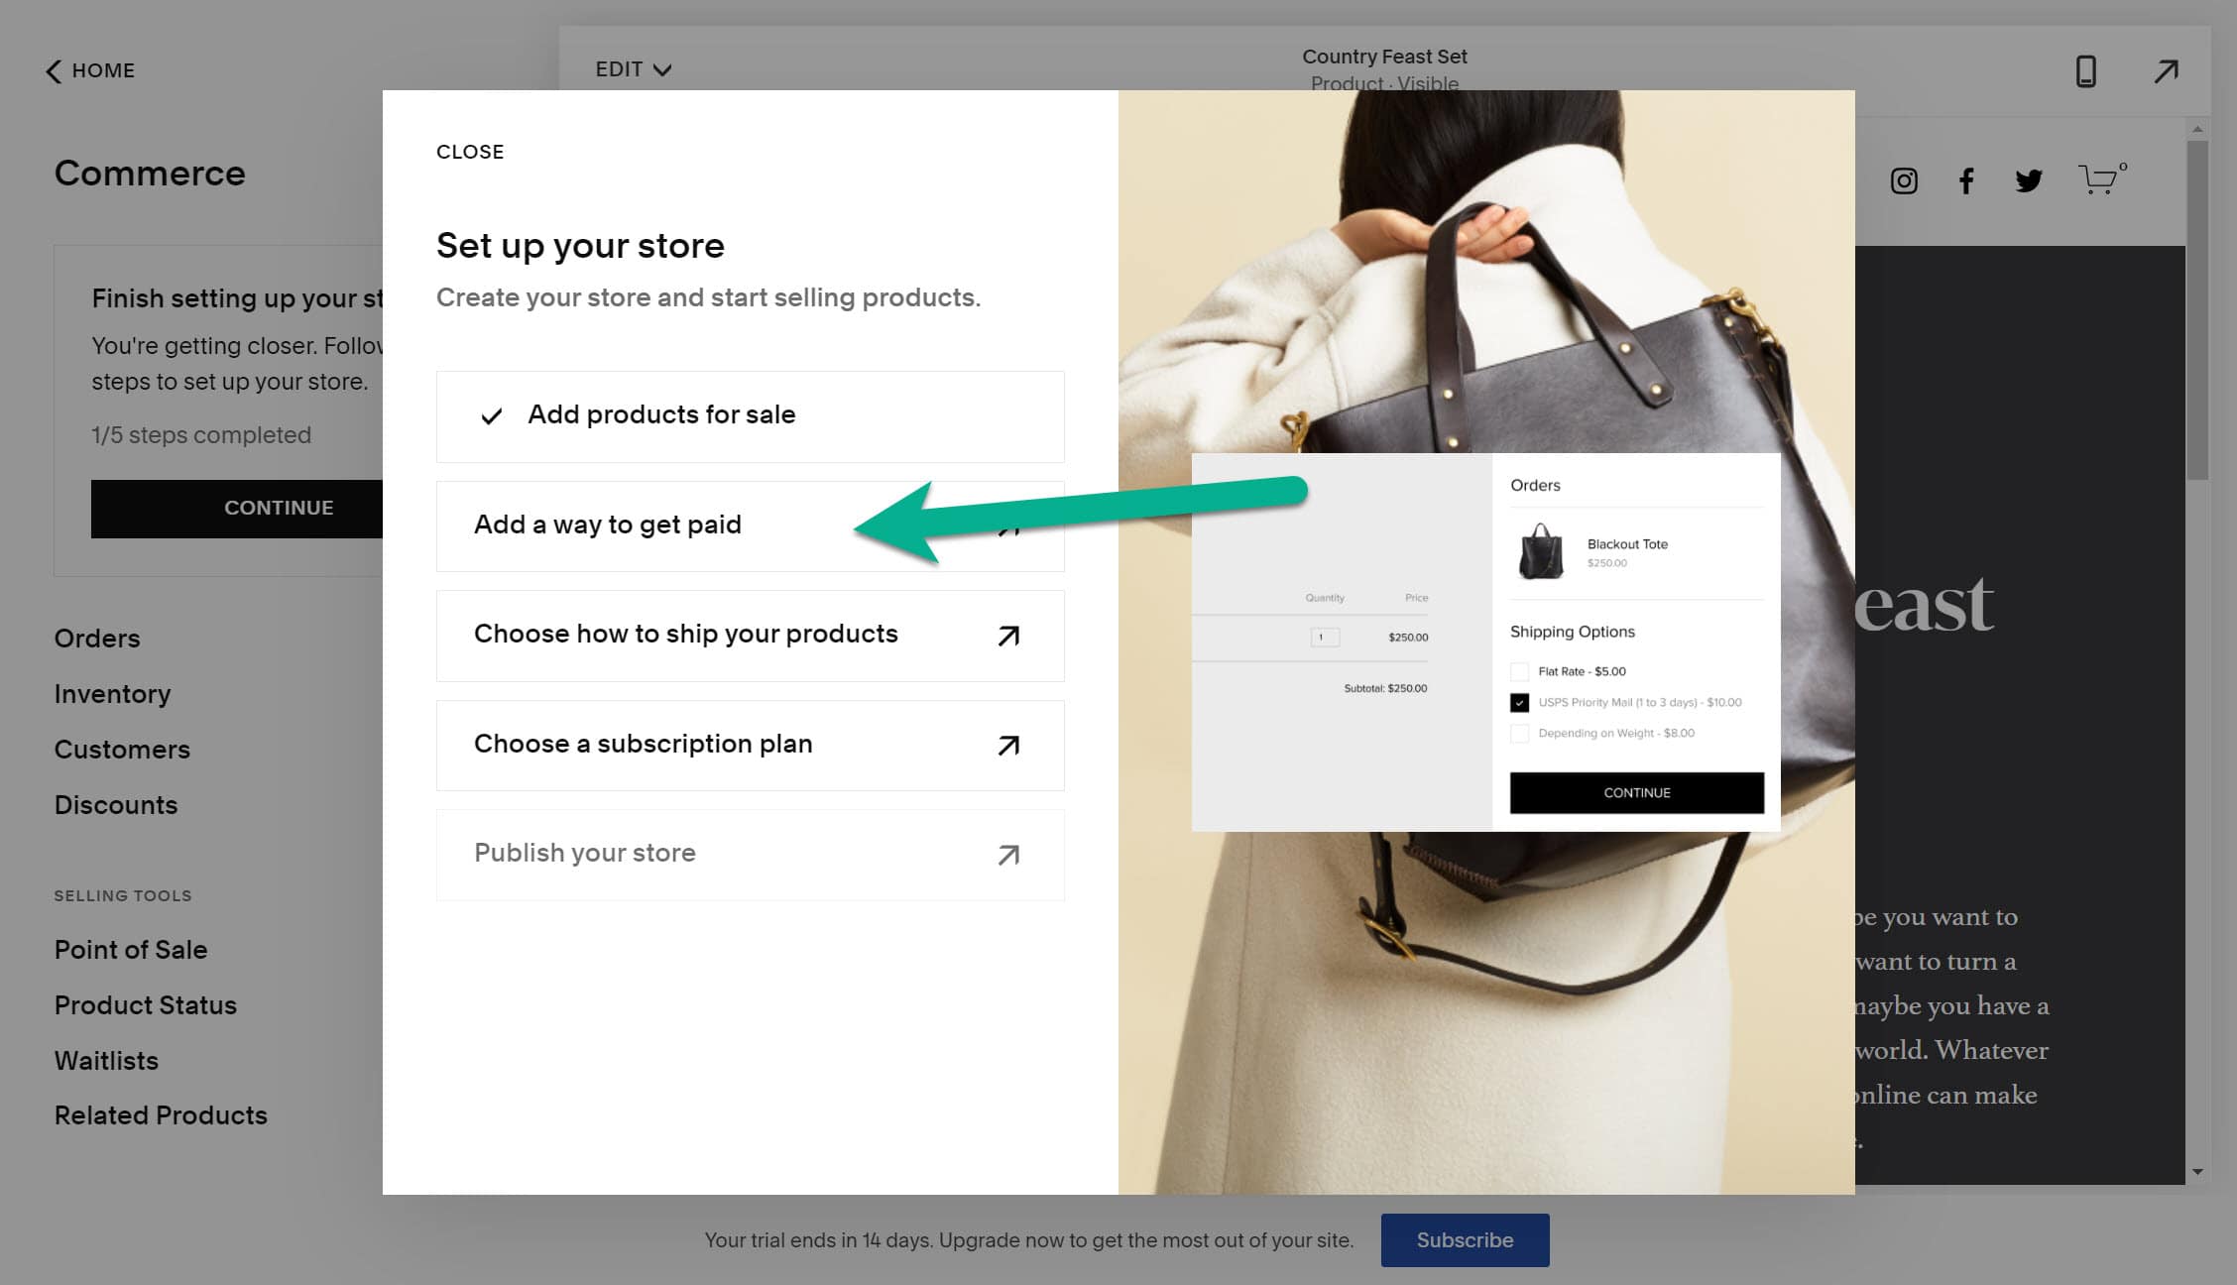2237x1285 pixels.
Task: Open Orders from the Commerce sidebar
Action: (x=97, y=638)
